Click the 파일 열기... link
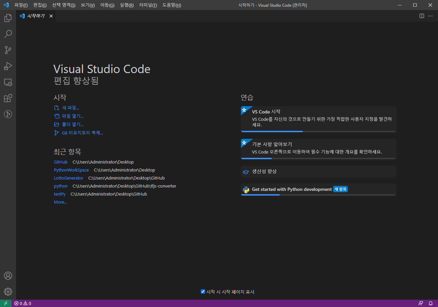 coord(68,116)
